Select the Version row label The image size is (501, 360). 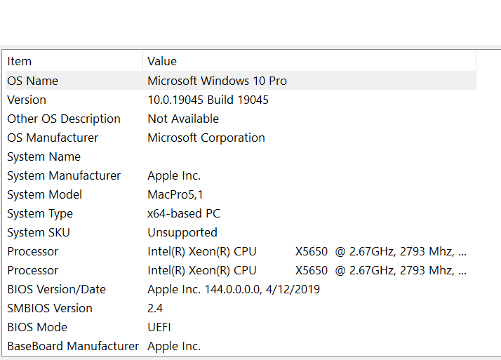(27, 100)
